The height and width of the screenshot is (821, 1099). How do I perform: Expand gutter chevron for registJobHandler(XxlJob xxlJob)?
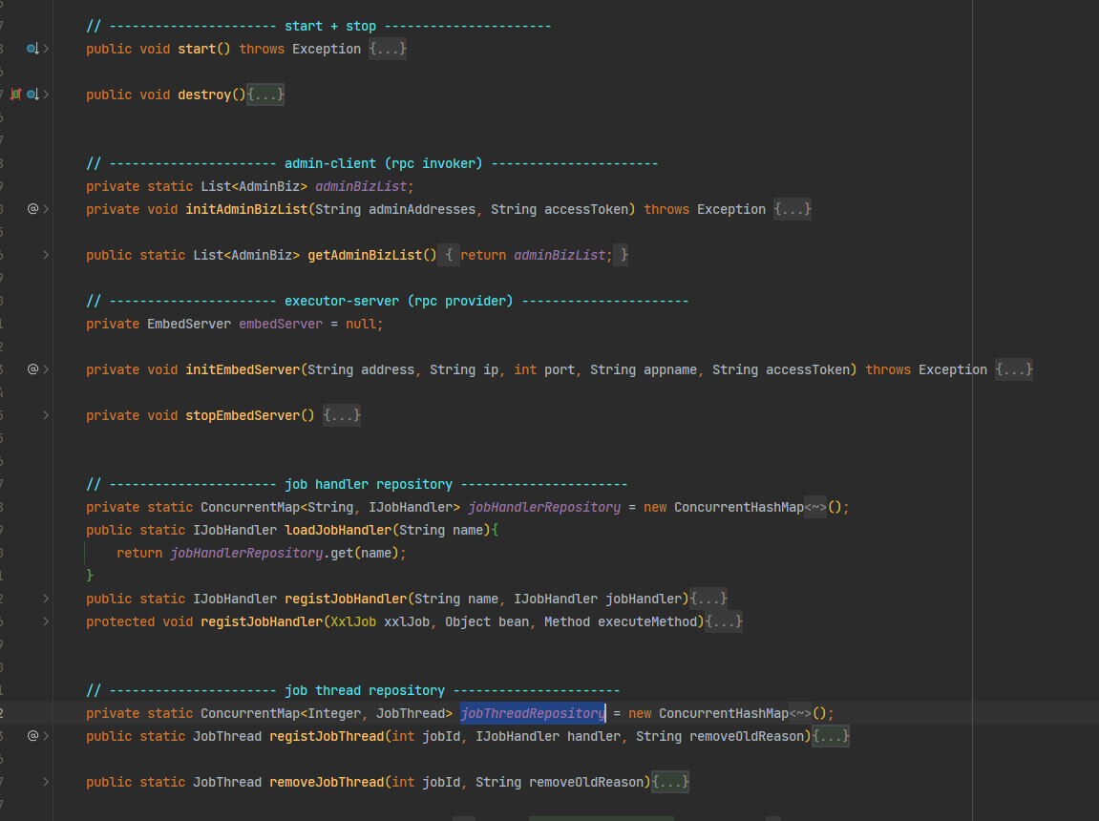46,621
